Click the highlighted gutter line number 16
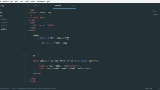The image size is (160, 90). [24, 48]
